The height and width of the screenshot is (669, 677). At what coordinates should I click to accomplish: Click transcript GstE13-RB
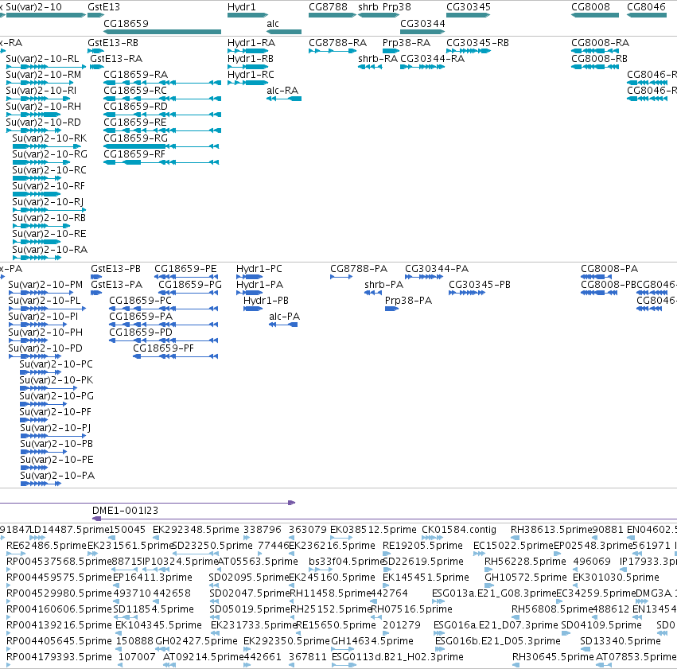click(95, 51)
